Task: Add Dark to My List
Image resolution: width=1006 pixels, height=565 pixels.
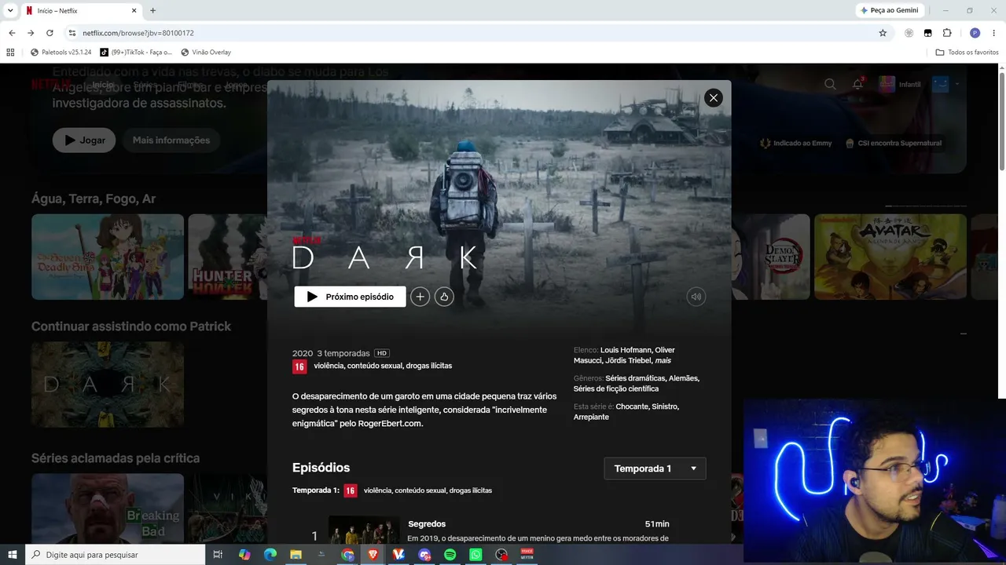Action: [x=420, y=297]
